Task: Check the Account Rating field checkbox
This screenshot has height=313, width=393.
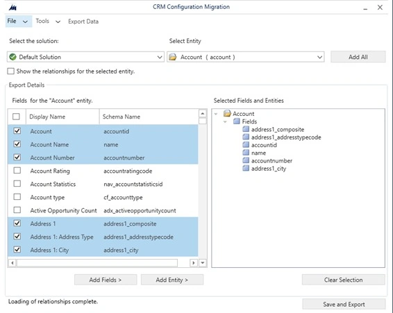Action: tap(17, 171)
